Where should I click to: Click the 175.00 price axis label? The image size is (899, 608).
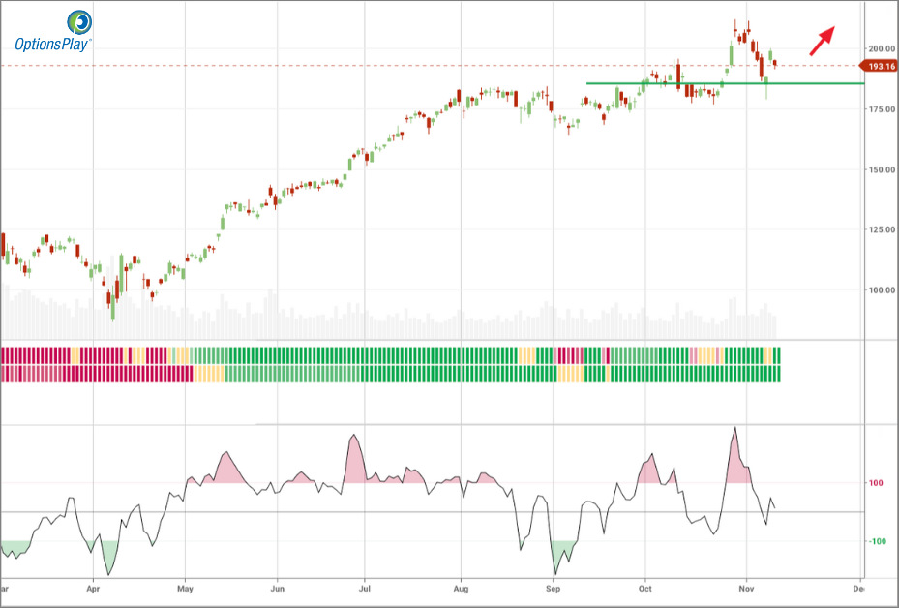point(881,109)
